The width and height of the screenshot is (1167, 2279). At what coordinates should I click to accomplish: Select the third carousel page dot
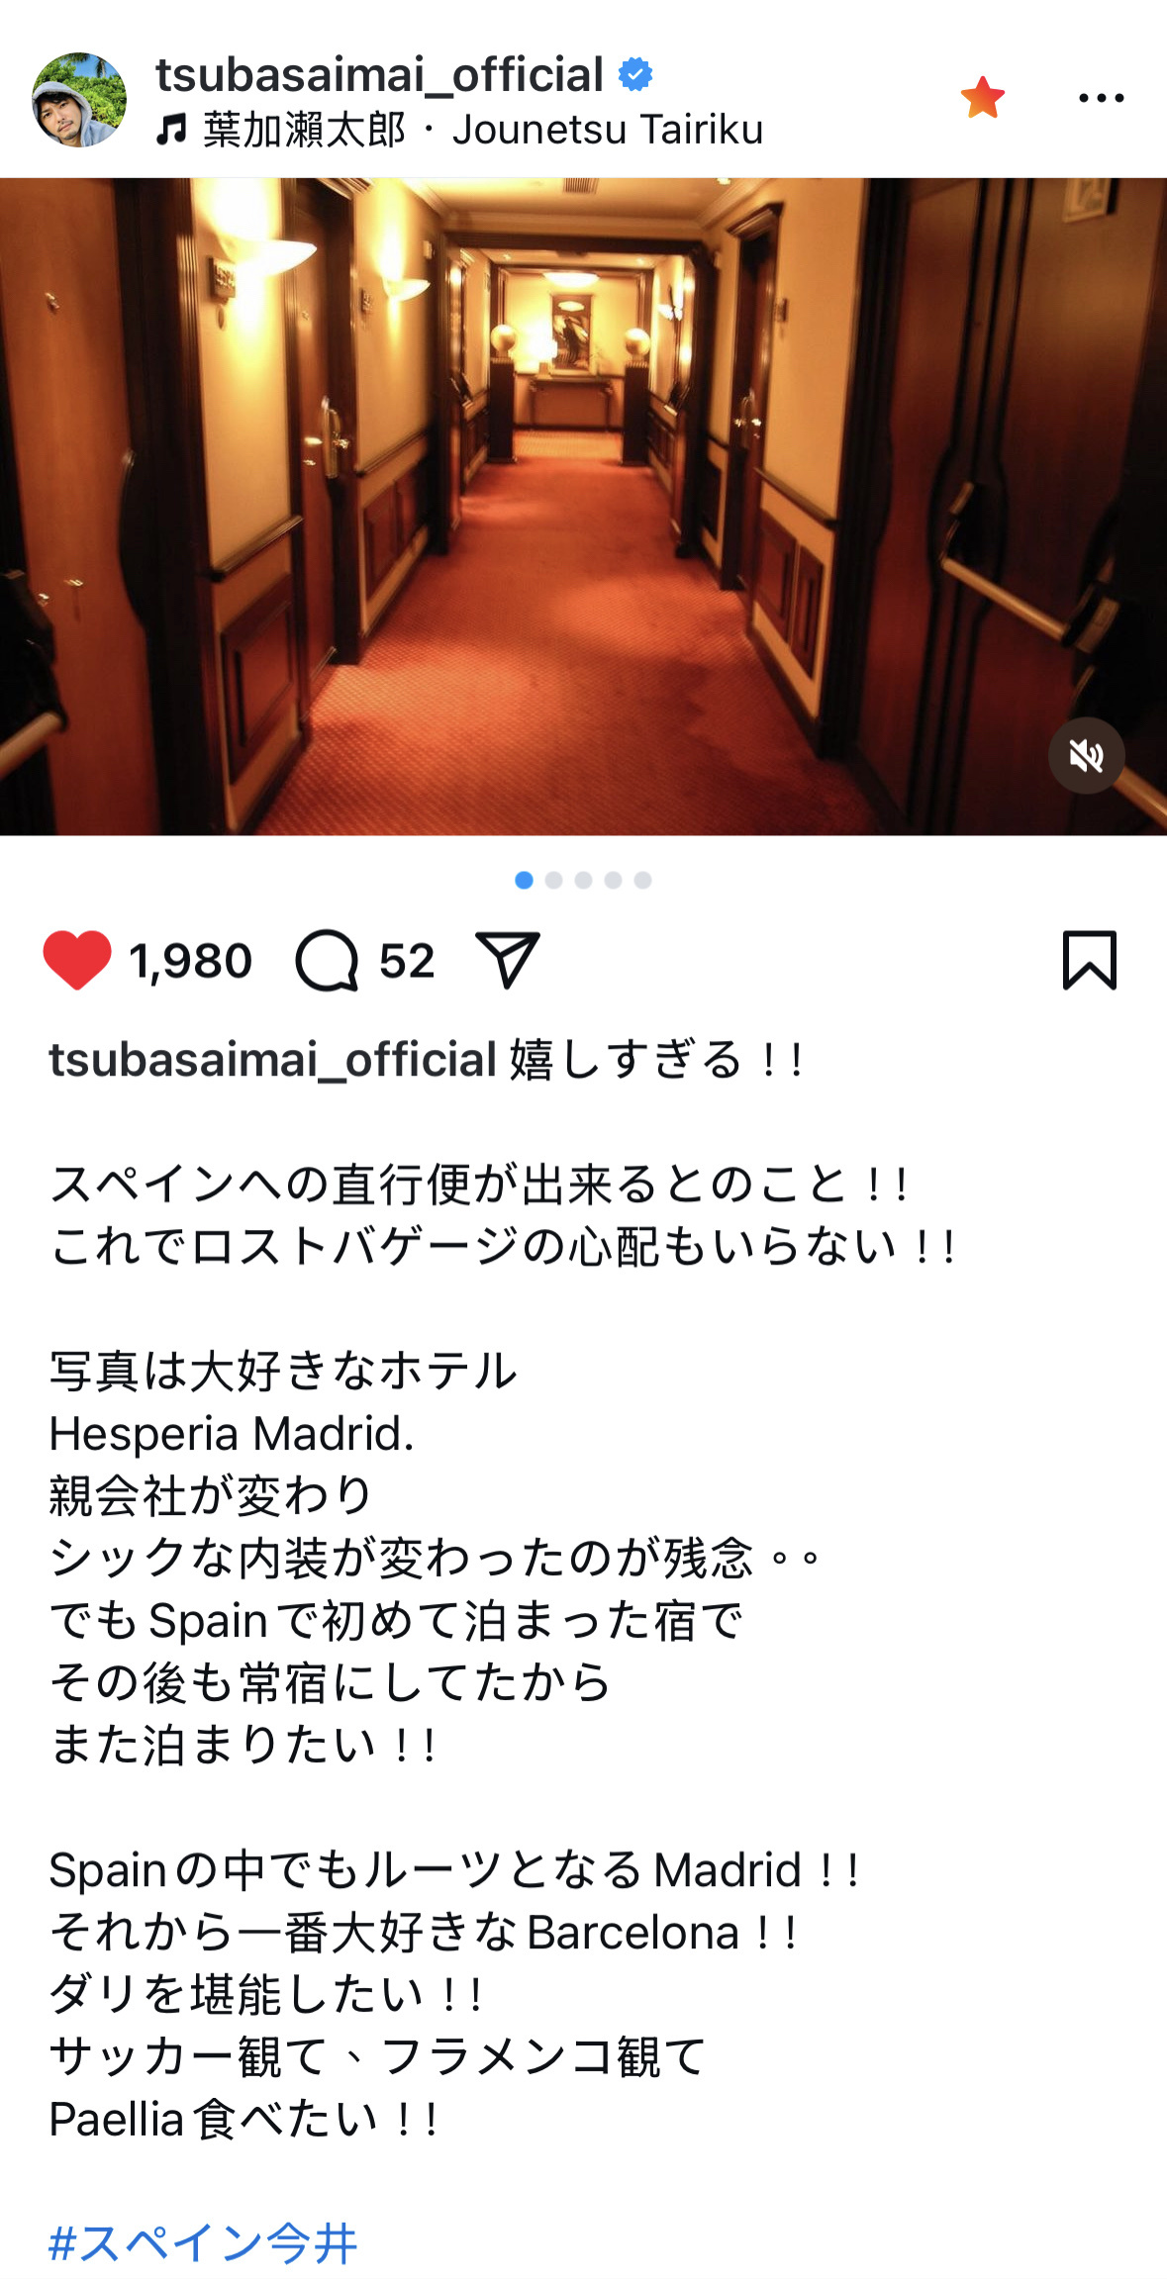[584, 880]
